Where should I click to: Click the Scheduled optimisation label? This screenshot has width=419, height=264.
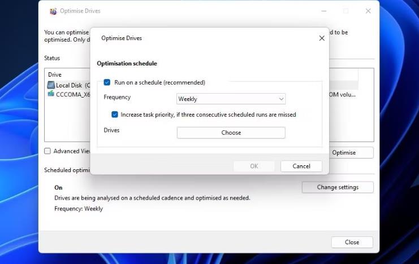point(67,170)
